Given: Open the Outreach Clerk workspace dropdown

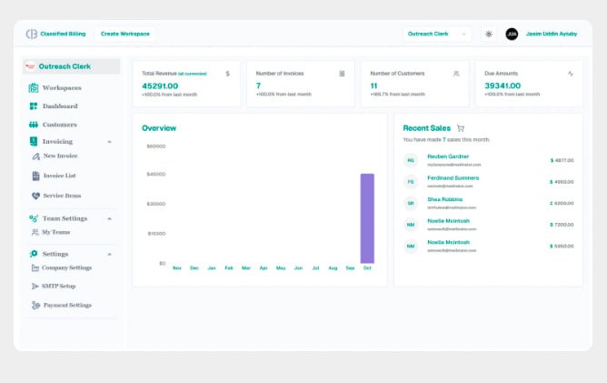Looking at the screenshot, I should point(437,34).
